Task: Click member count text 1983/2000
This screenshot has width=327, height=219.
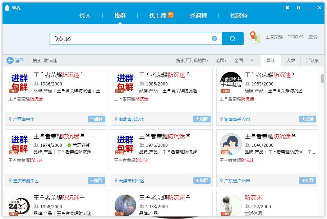Action: 262,84
